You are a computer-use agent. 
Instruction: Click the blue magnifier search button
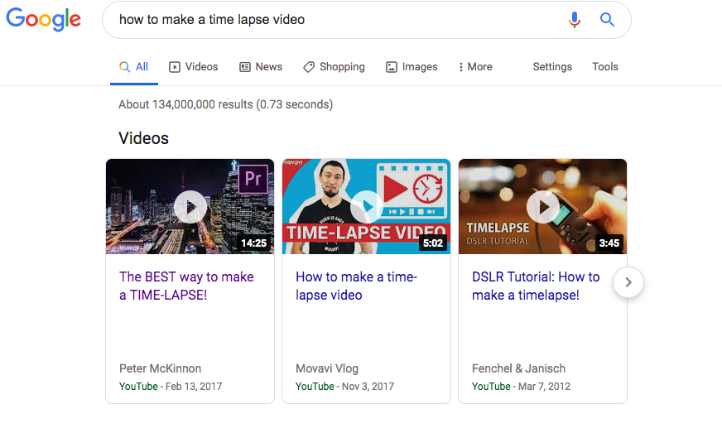point(607,20)
